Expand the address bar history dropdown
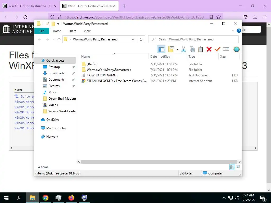The image size is (271, 203). [133, 40]
